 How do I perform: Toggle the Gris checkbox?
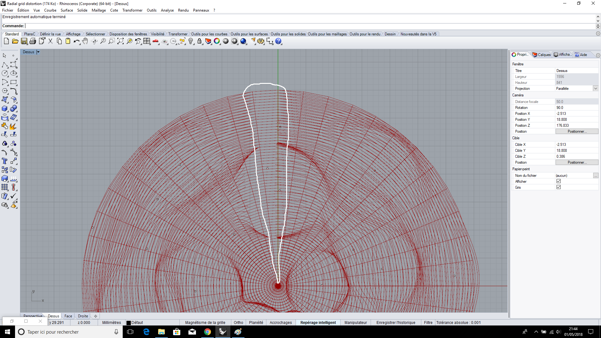(558, 187)
